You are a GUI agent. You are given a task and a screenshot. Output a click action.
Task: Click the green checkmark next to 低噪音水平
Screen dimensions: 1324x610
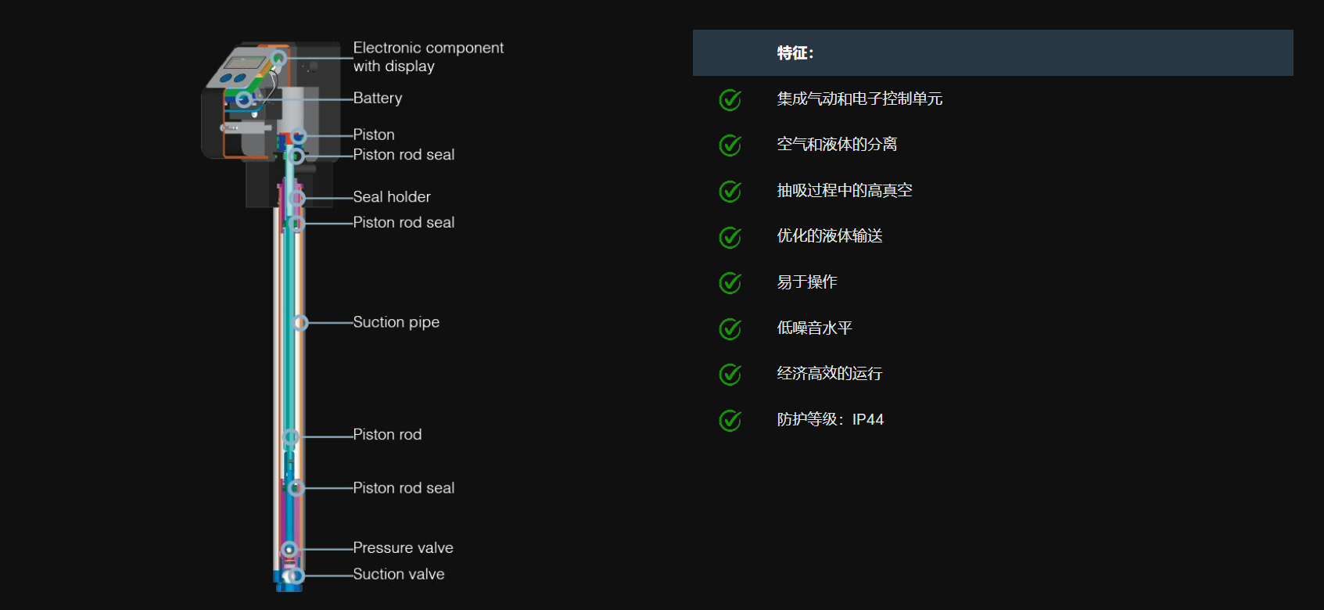(730, 328)
